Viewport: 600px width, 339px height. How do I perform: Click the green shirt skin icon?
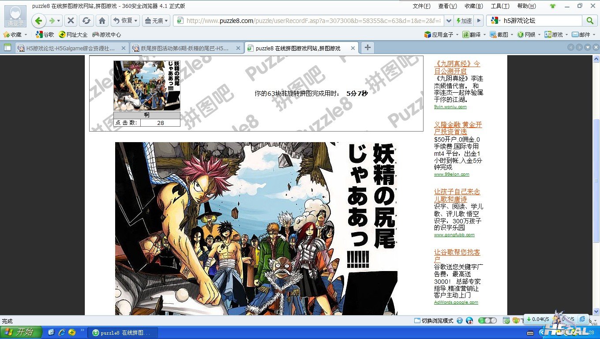(553, 6)
